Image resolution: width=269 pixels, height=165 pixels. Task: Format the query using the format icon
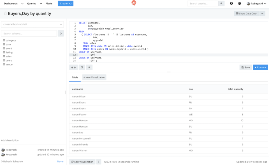81,67
